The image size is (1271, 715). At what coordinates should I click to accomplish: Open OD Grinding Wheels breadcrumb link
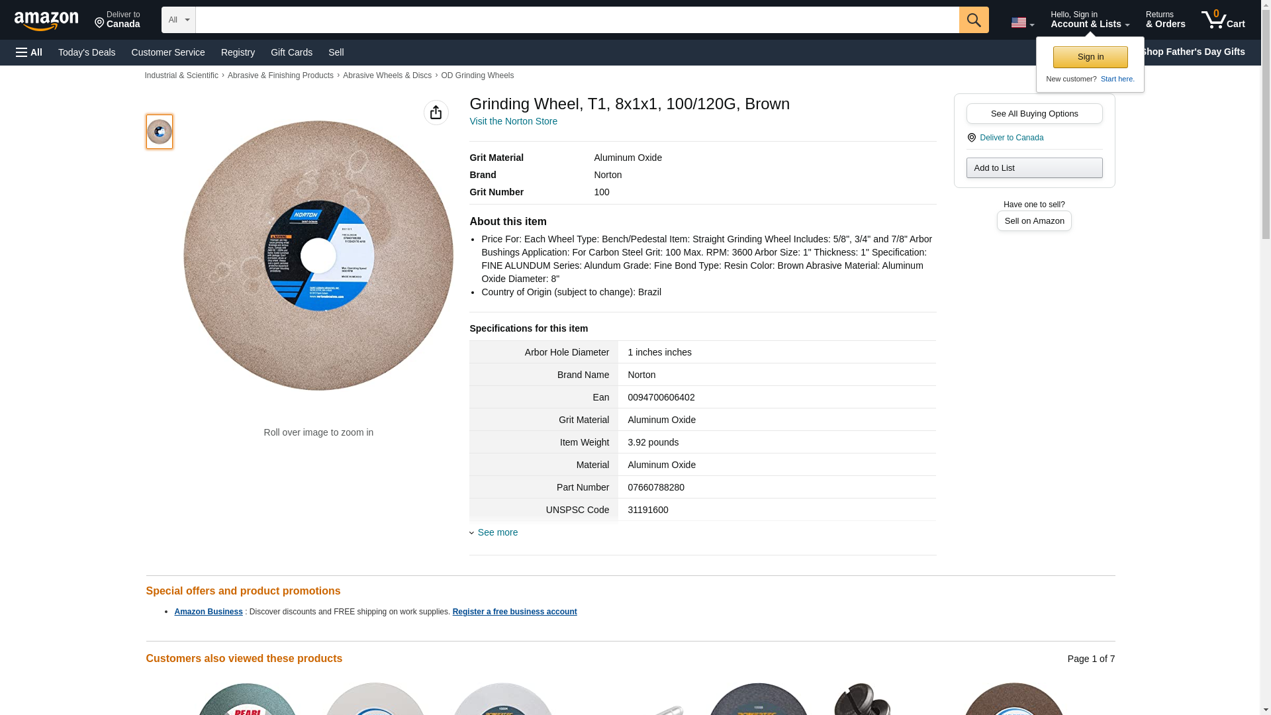(x=477, y=75)
